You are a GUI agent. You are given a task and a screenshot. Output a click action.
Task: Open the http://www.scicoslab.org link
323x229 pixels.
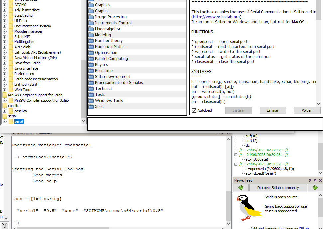(x=216, y=17)
